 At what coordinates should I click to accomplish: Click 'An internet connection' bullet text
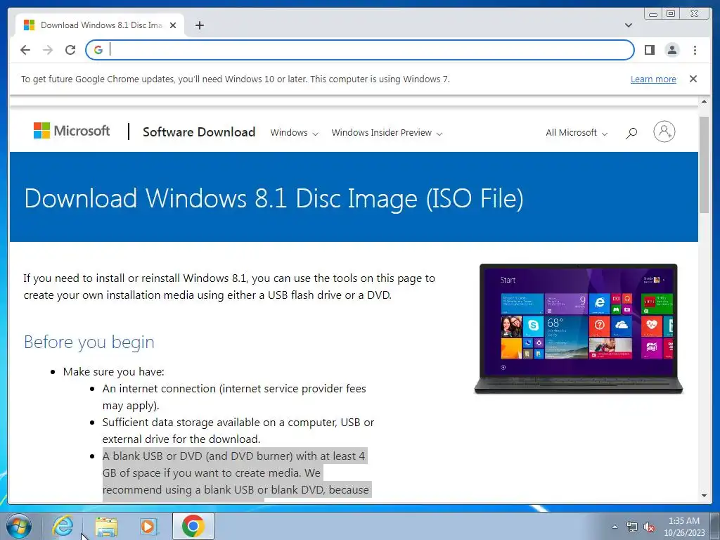(x=234, y=397)
